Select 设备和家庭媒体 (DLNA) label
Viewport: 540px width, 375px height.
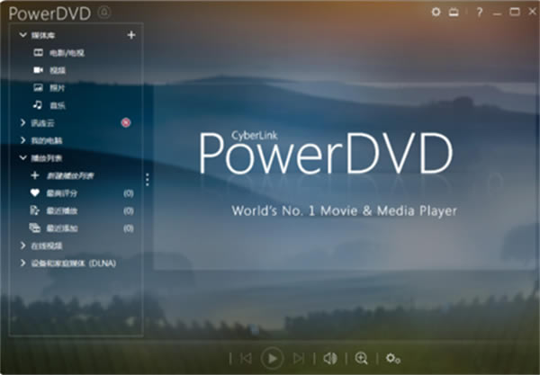pos(74,263)
